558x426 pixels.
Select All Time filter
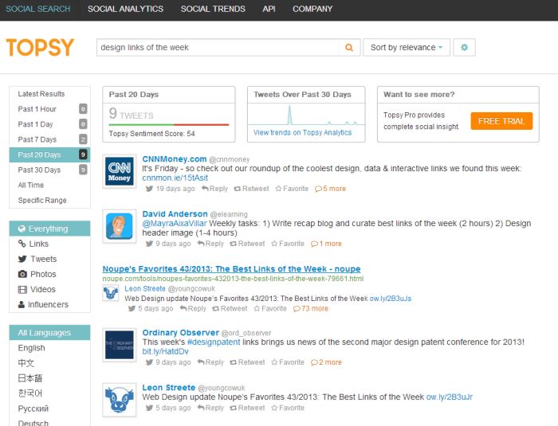[49, 186]
